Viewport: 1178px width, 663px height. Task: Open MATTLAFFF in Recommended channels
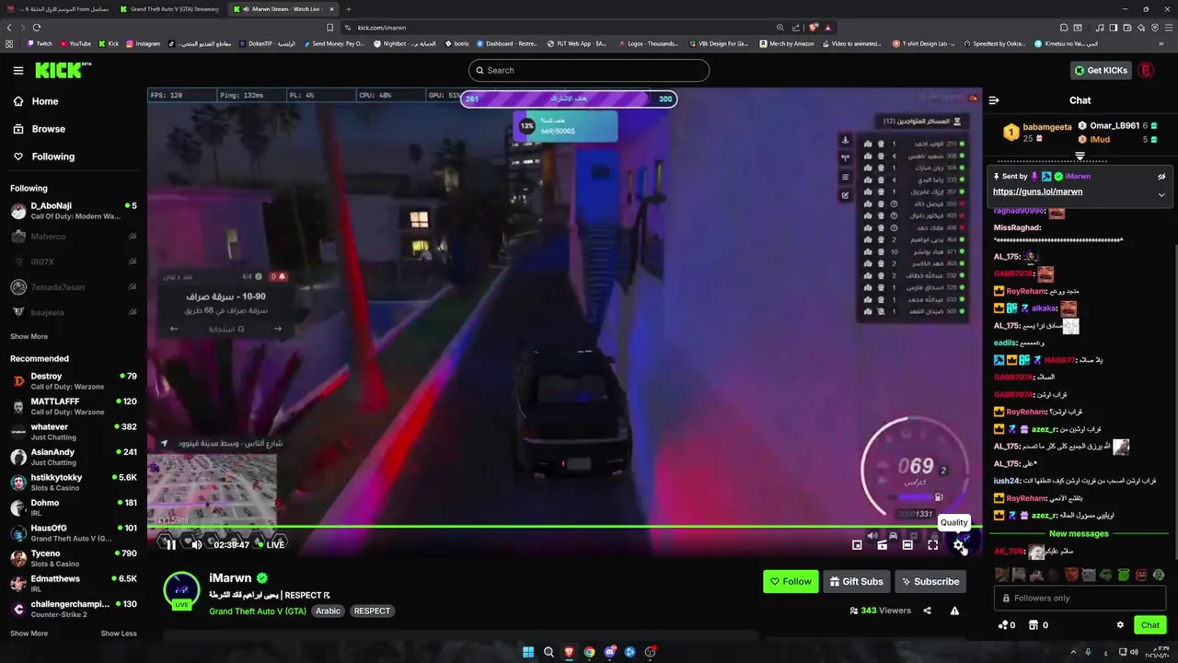pyautogui.click(x=74, y=406)
